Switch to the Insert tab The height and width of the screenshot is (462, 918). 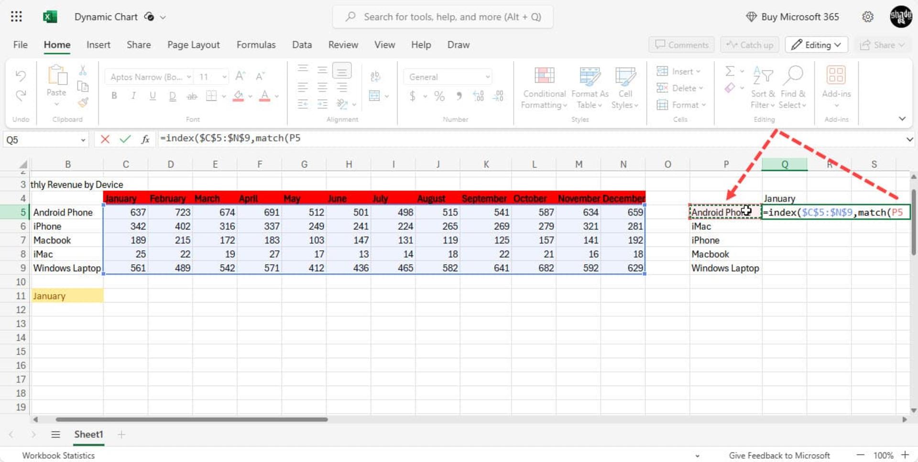[98, 45]
